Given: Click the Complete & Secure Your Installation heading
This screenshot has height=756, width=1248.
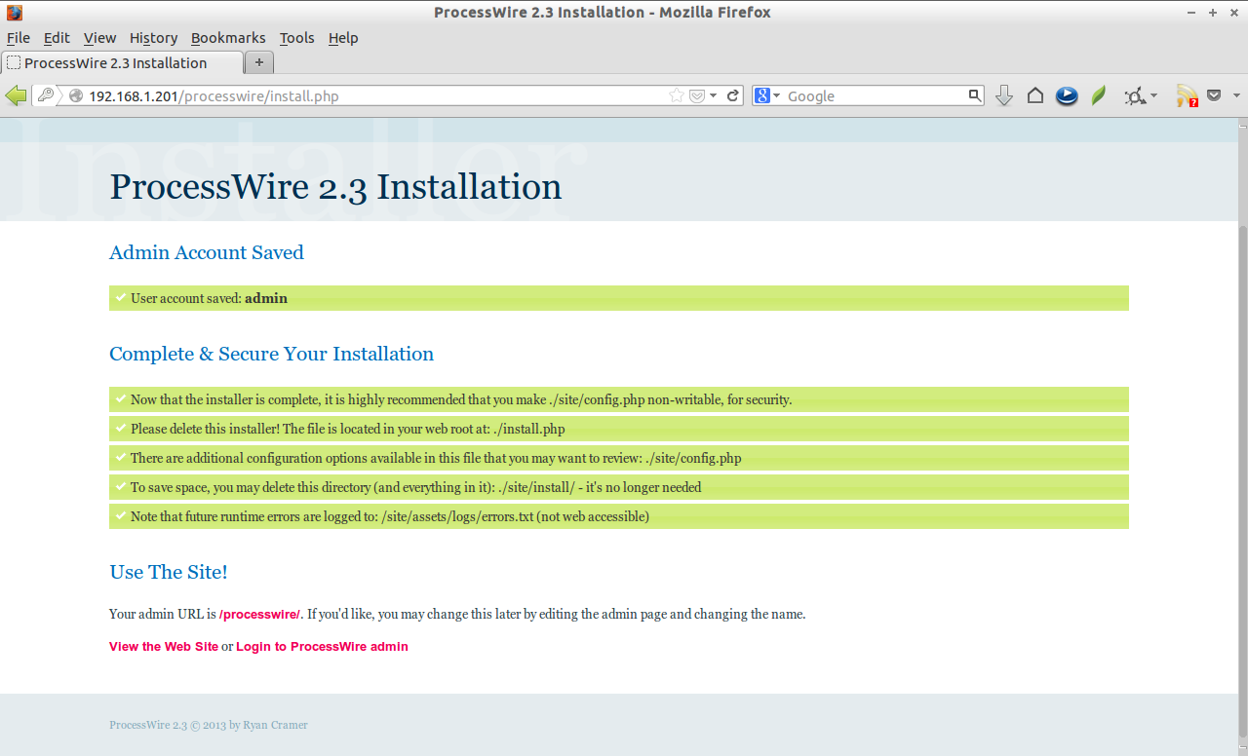Looking at the screenshot, I should pyautogui.click(x=271, y=354).
